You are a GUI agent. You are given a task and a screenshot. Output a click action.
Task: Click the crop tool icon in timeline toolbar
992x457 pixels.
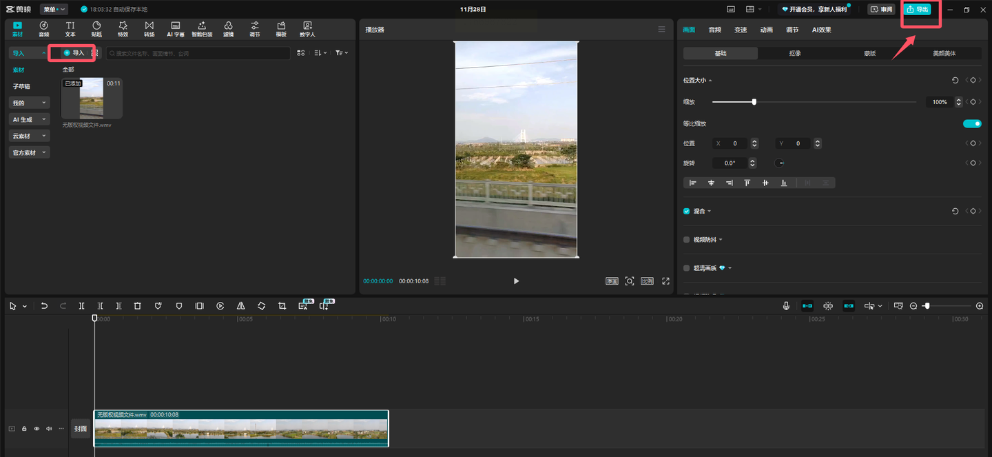pos(282,306)
